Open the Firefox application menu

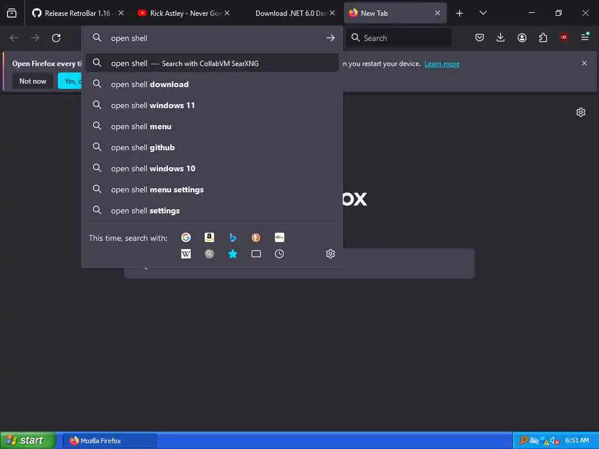tap(585, 37)
